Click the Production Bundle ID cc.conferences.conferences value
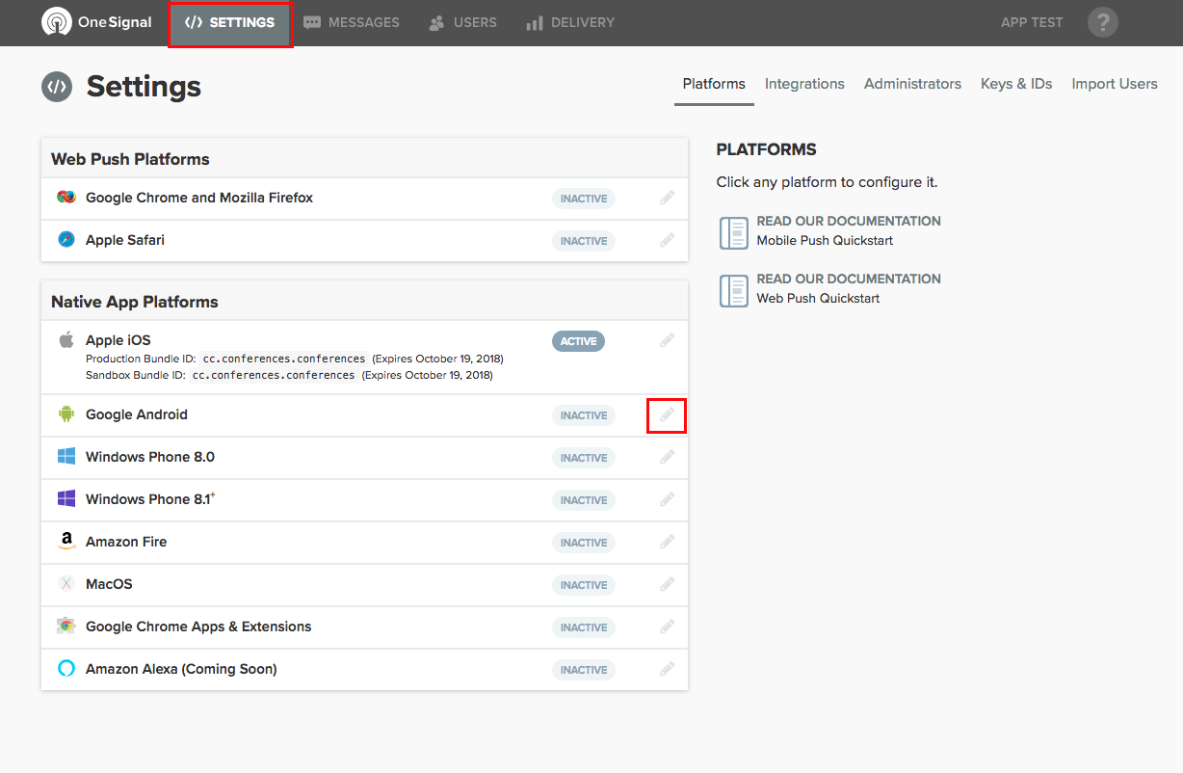This screenshot has height=773, width=1183. click(284, 359)
